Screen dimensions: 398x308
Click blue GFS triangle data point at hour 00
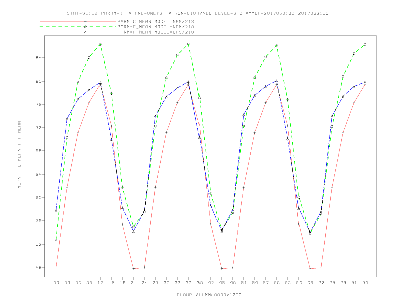[x=56, y=210]
